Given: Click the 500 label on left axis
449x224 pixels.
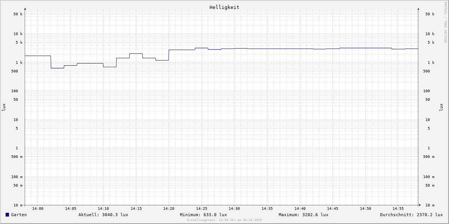Looking at the screenshot, I should (x=15, y=71).
